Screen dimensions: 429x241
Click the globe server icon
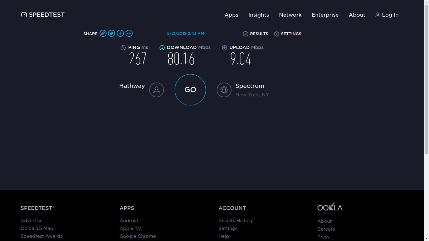(x=224, y=90)
